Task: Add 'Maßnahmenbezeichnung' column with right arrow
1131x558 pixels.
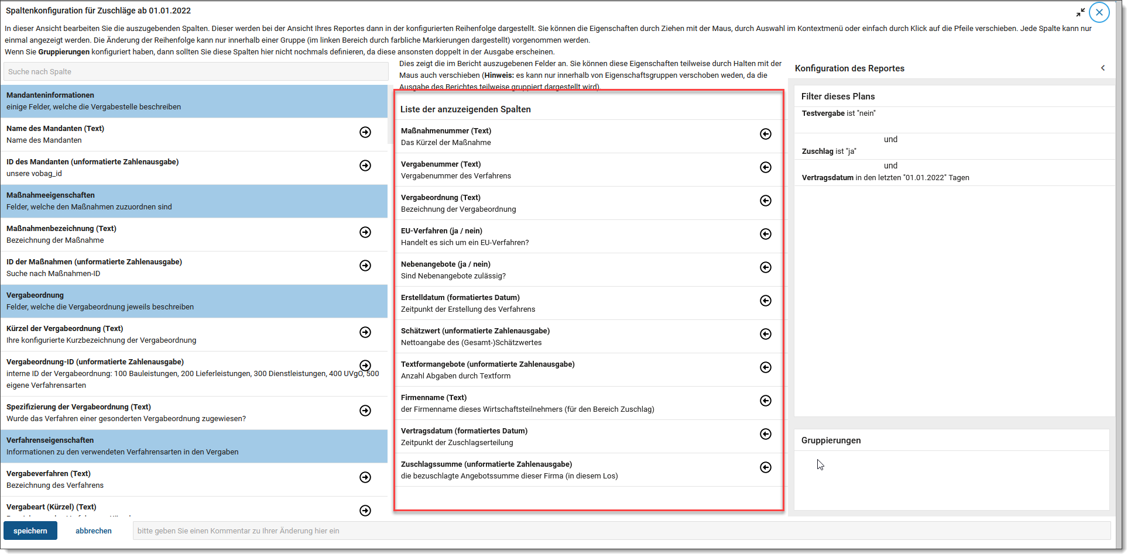Action: click(x=365, y=232)
